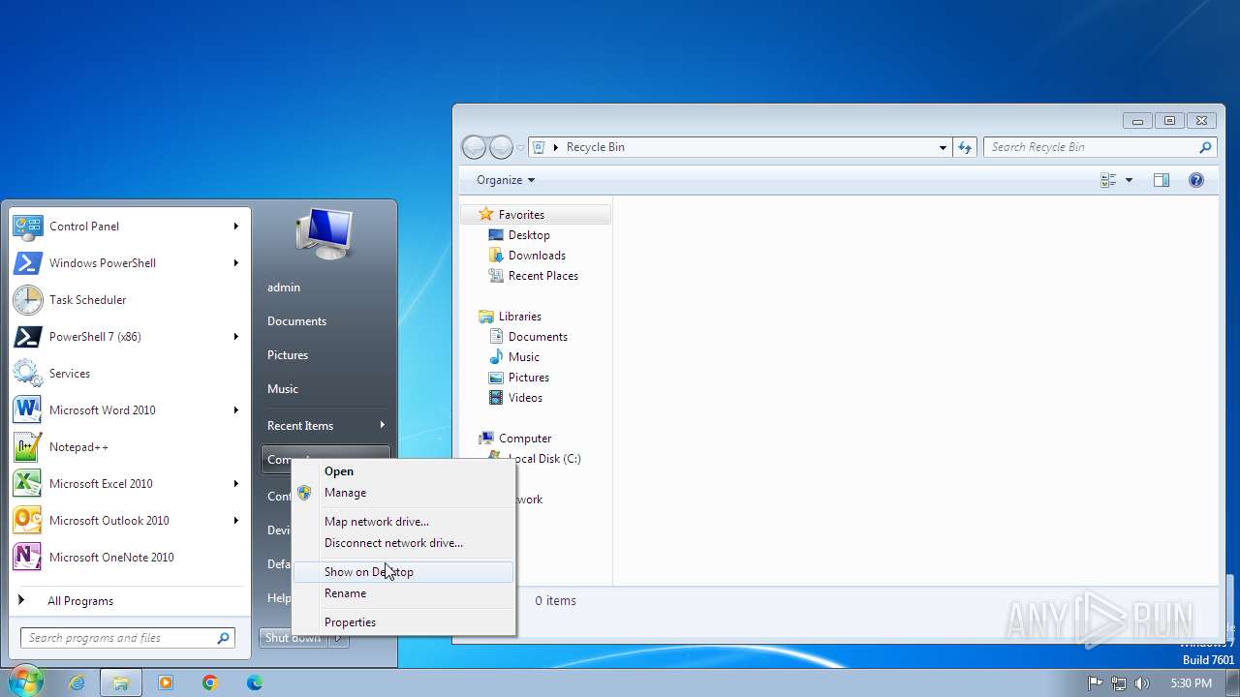The height and width of the screenshot is (697, 1240).
Task: Open Explorer Help question mark icon
Action: click(x=1196, y=180)
